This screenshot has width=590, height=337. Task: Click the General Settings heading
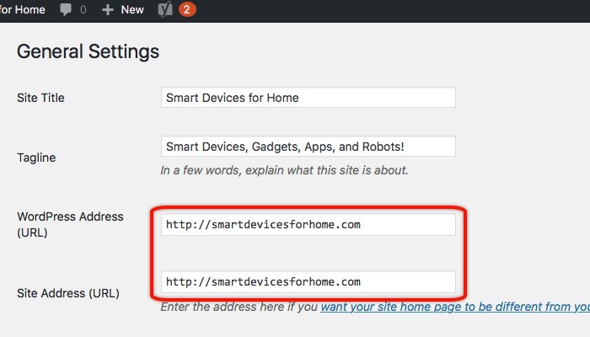tap(88, 51)
